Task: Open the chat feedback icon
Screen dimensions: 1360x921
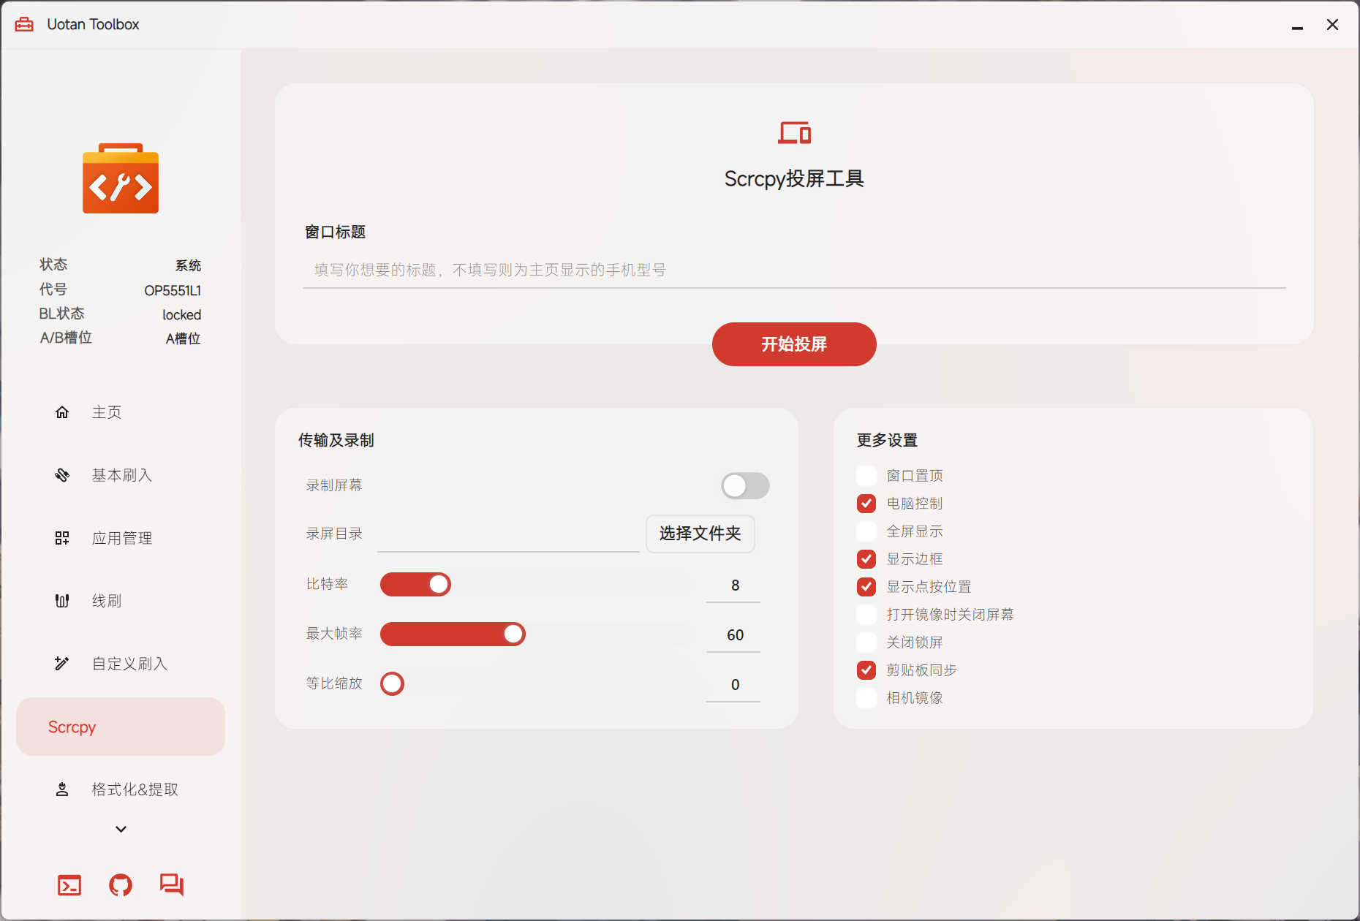Action: click(x=172, y=885)
